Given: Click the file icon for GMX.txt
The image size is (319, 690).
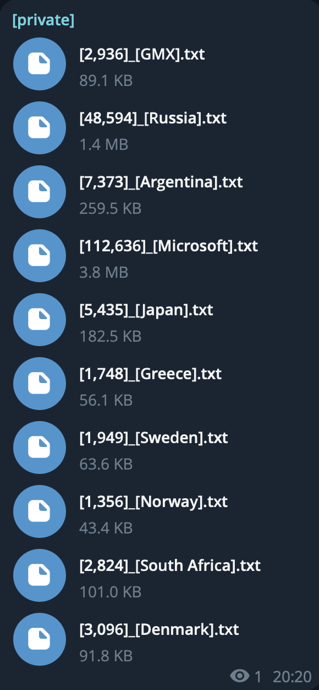Looking at the screenshot, I should tap(40, 64).
